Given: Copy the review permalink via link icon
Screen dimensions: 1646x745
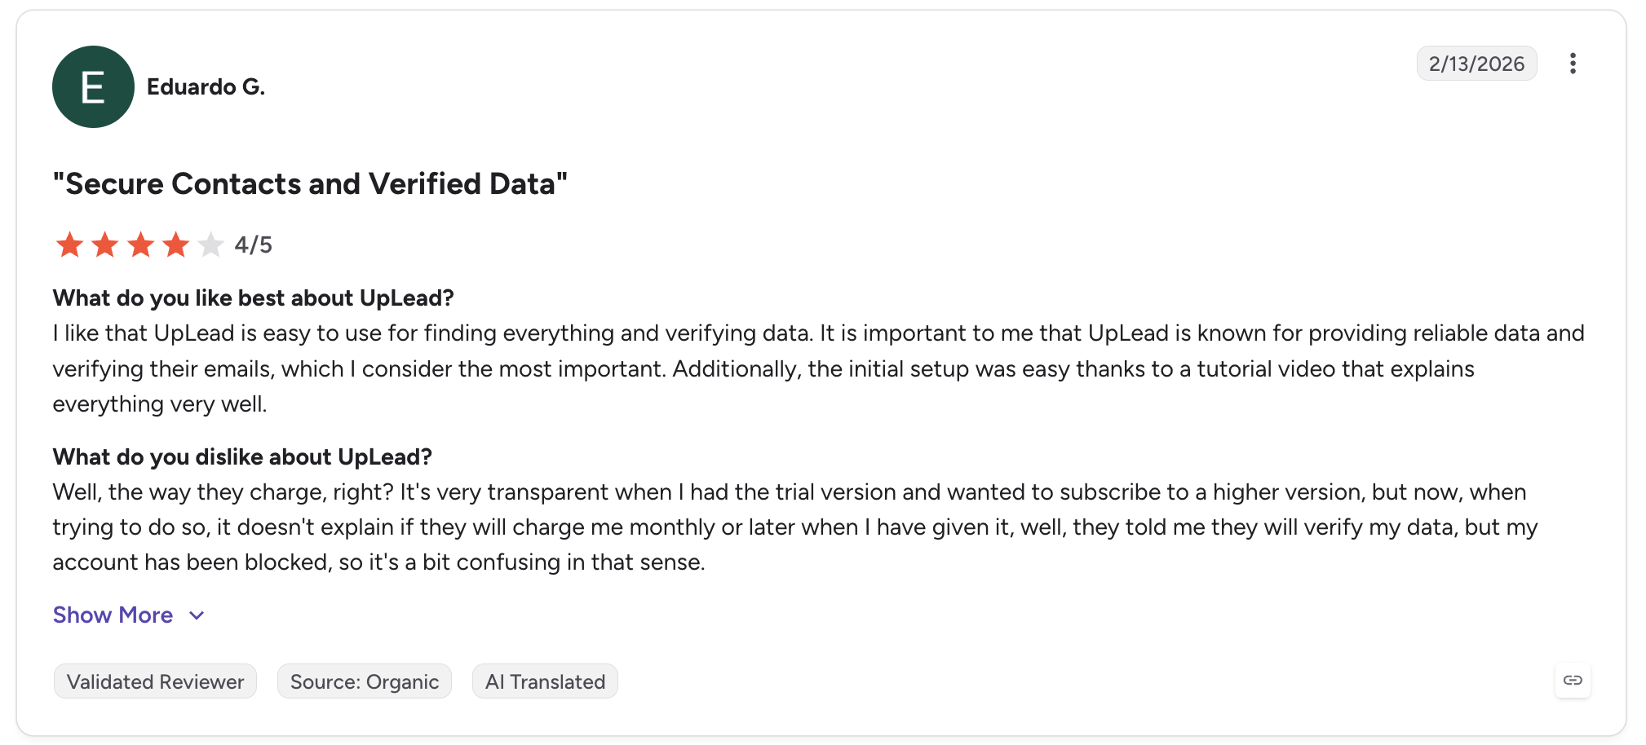Looking at the screenshot, I should click(x=1573, y=681).
